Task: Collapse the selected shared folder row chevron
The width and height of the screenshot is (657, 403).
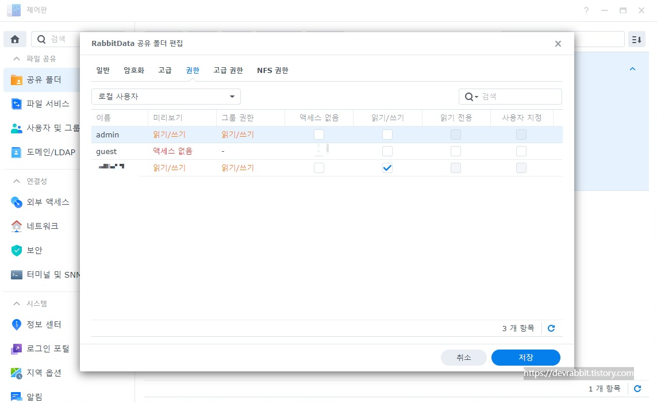Action: click(633, 69)
